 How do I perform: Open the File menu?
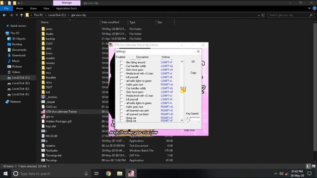[6, 8]
